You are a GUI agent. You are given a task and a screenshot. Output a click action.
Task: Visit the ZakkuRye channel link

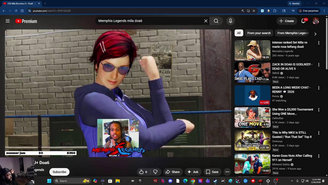pyautogui.click(x=278, y=118)
